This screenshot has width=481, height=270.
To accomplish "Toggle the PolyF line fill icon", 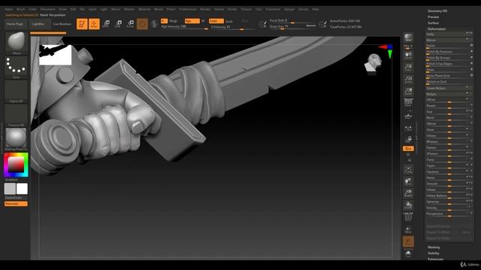I will click(x=408, y=217).
